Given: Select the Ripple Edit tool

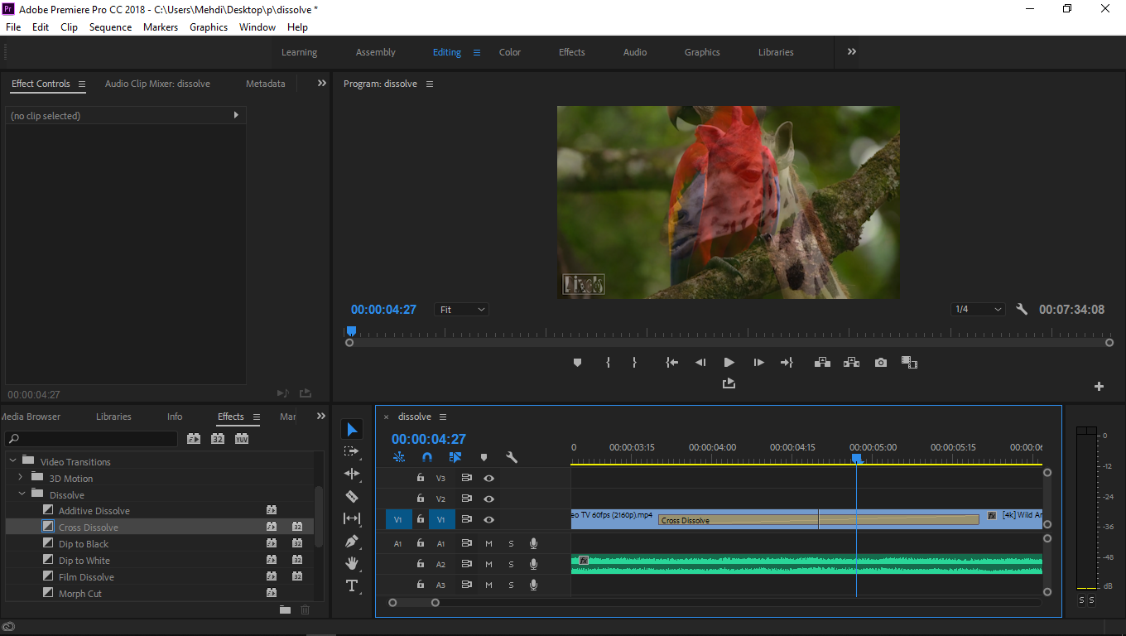Looking at the screenshot, I should click(x=352, y=474).
